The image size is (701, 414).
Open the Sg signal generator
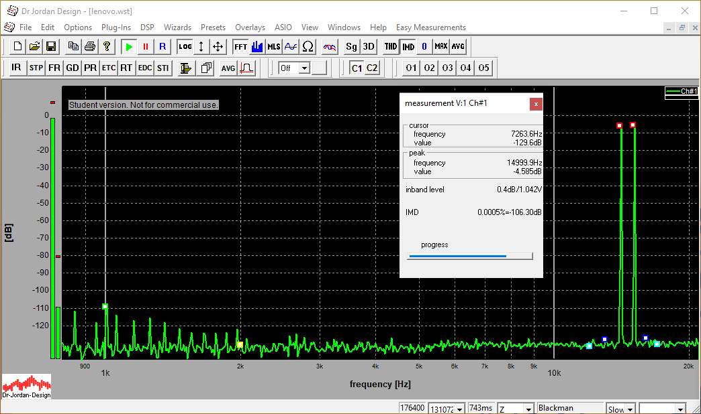[x=351, y=46]
